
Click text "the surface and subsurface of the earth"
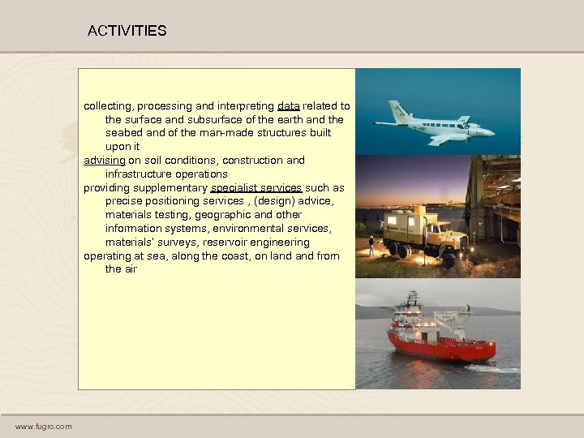coord(204,120)
